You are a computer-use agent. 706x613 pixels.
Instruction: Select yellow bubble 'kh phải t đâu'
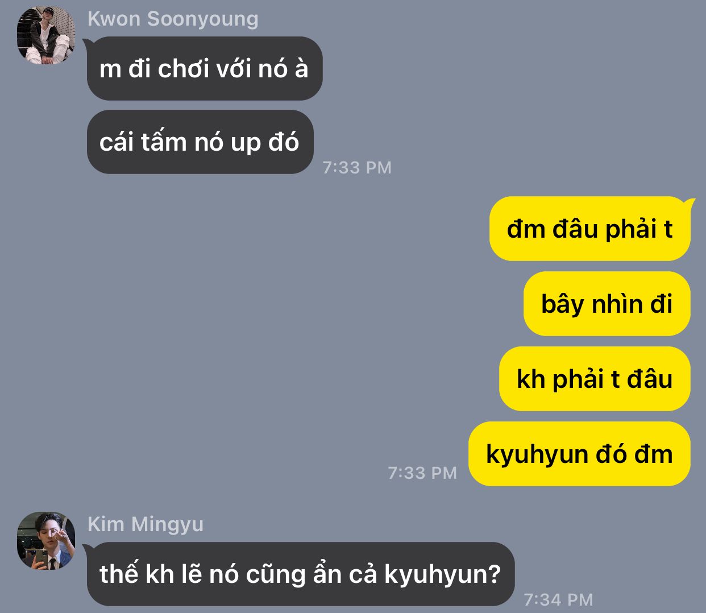(595, 379)
